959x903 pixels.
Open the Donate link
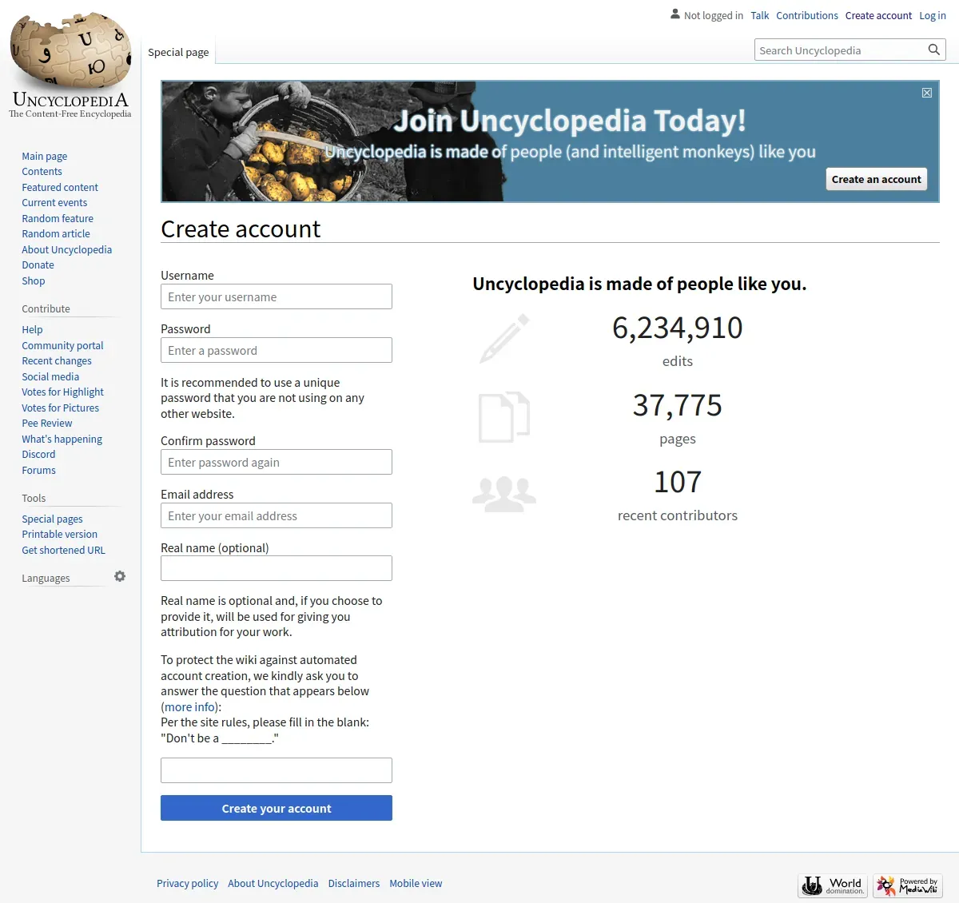pyautogui.click(x=38, y=265)
